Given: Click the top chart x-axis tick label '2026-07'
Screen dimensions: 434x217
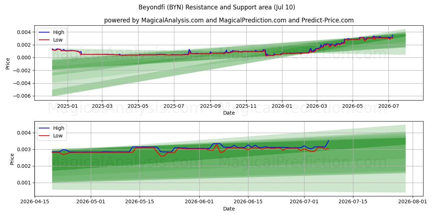Looking at the screenshot, I should tap(388, 106).
